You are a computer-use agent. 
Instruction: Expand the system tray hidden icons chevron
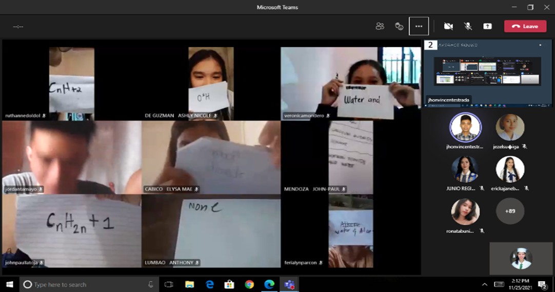[484, 284]
